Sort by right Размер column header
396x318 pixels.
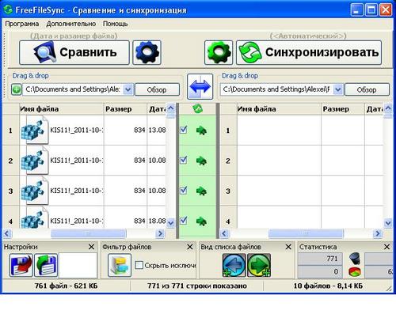(343, 109)
